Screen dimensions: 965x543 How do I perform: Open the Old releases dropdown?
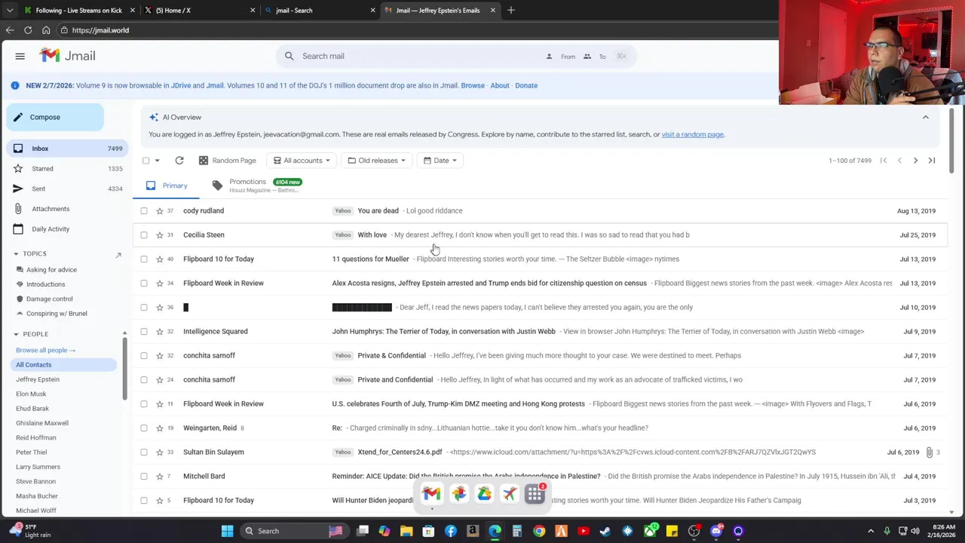(377, 160)
